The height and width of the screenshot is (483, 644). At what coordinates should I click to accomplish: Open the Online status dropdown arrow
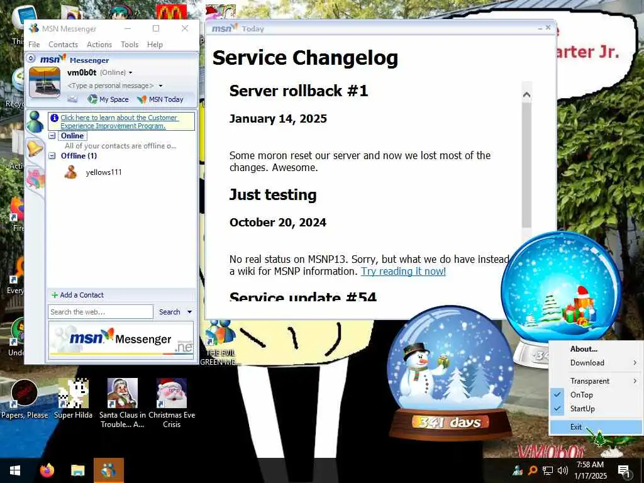pos(131,73)
